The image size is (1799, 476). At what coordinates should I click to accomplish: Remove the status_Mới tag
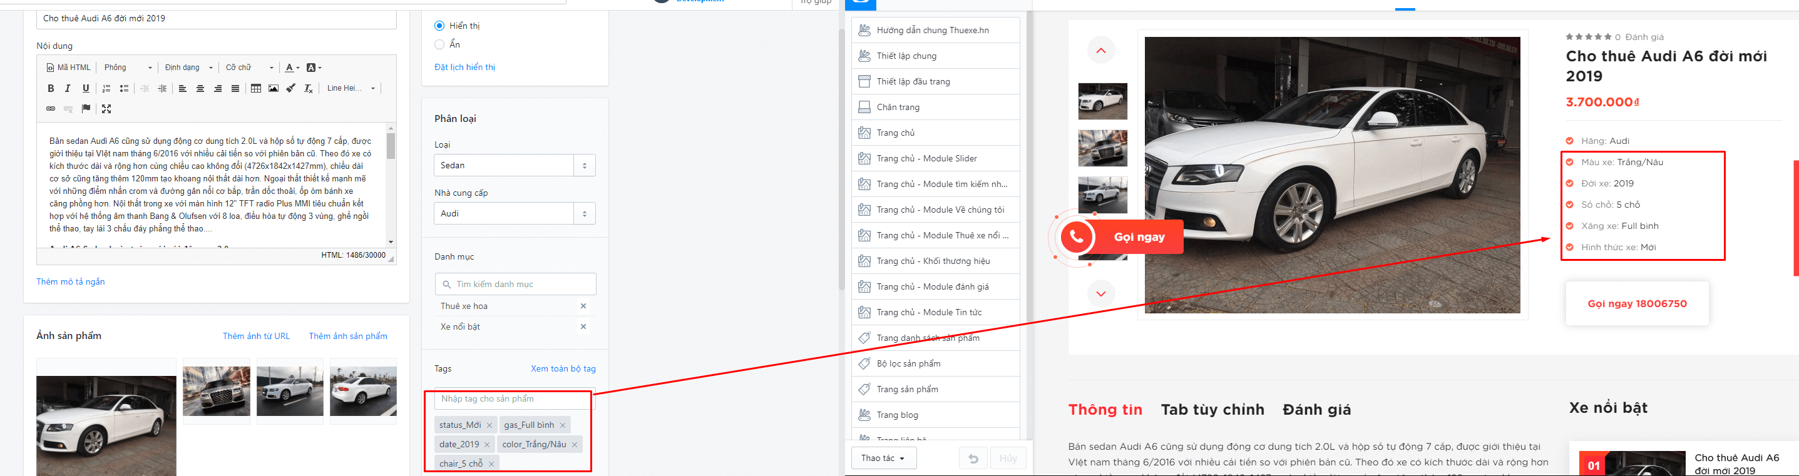pyautogui.click(x=489, y=425)
